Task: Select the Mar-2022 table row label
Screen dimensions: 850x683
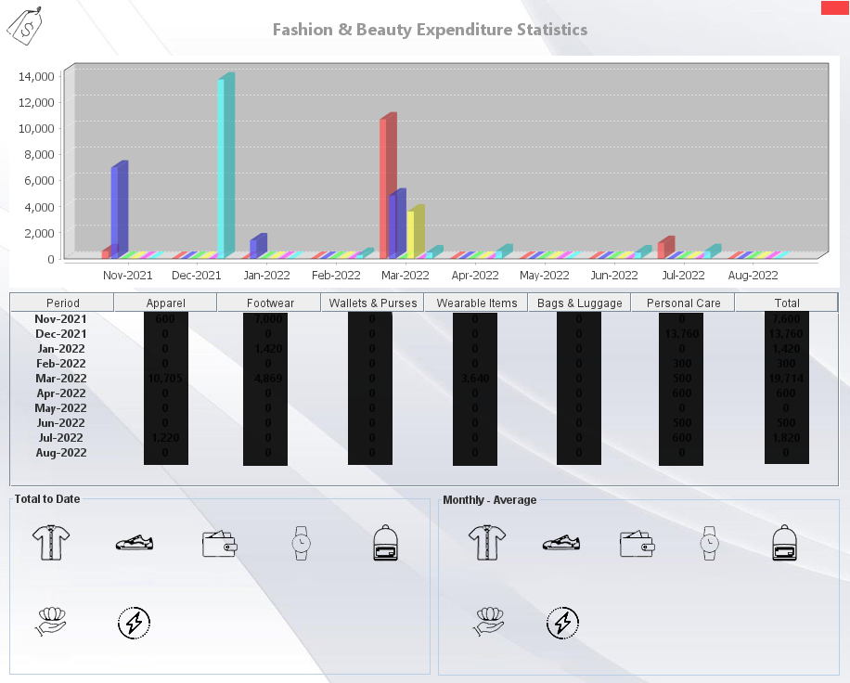Action: tap(60, 379)
